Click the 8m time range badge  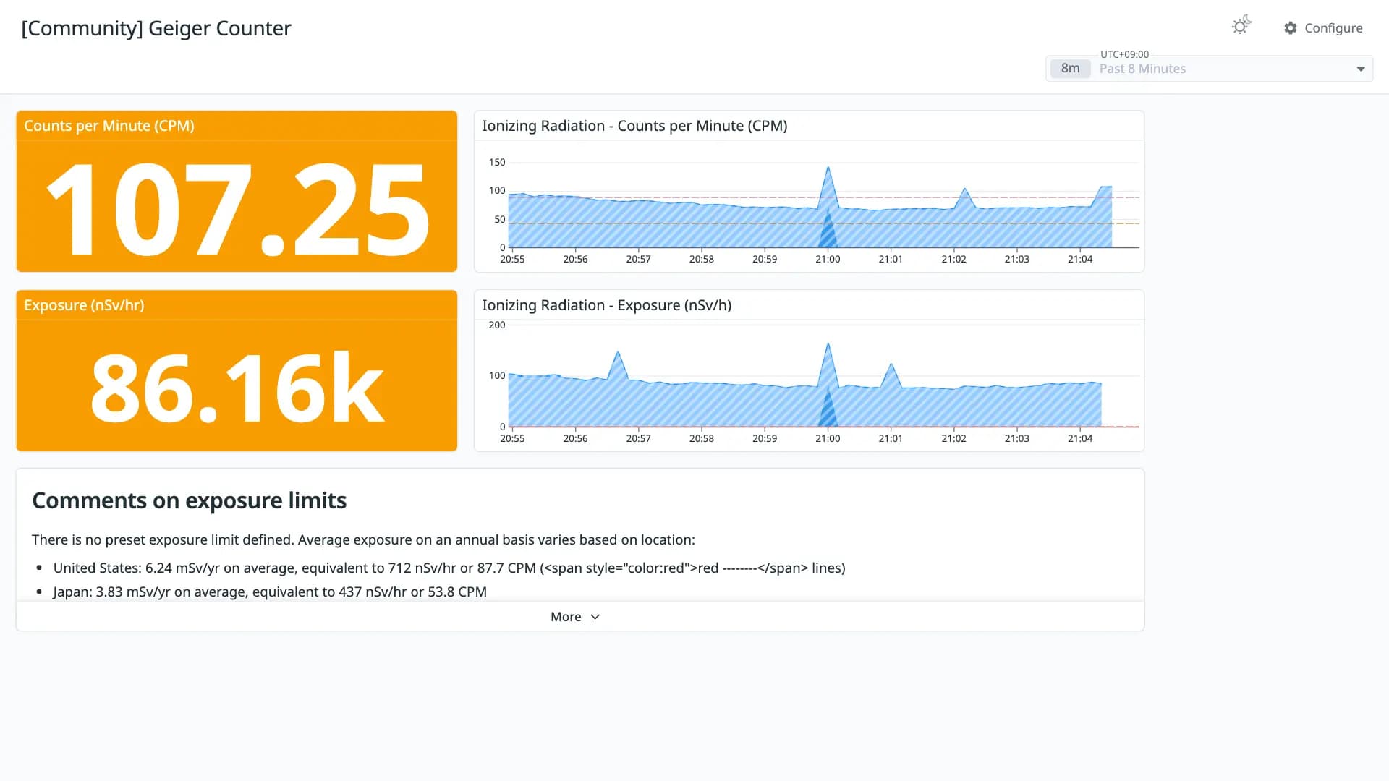(1070, 69)
